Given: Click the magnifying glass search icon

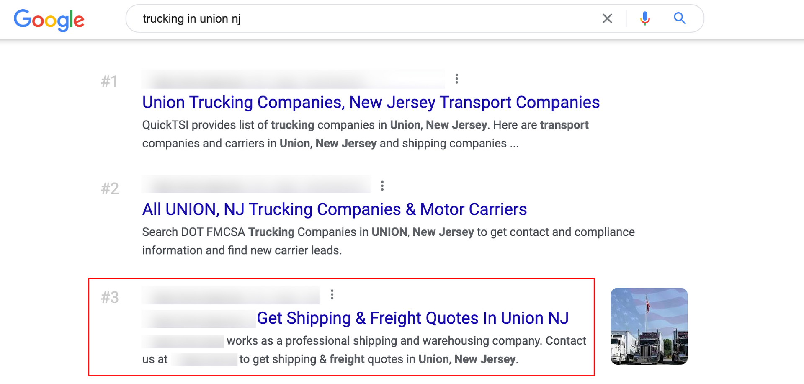Looking at the screenshot, I should click(x=679, y=18).
